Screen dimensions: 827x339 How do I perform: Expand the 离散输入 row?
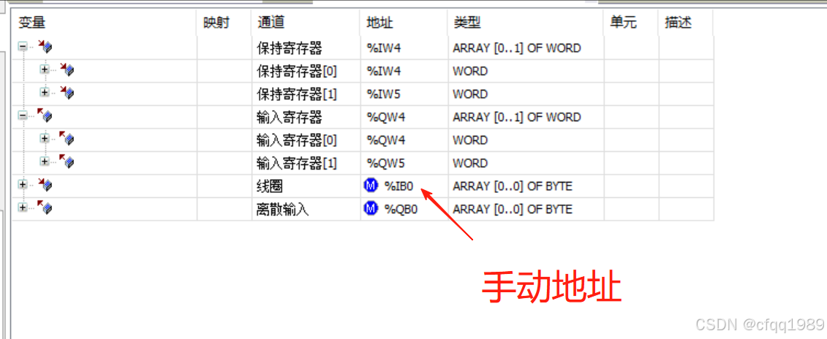click(x=23, y=207)
